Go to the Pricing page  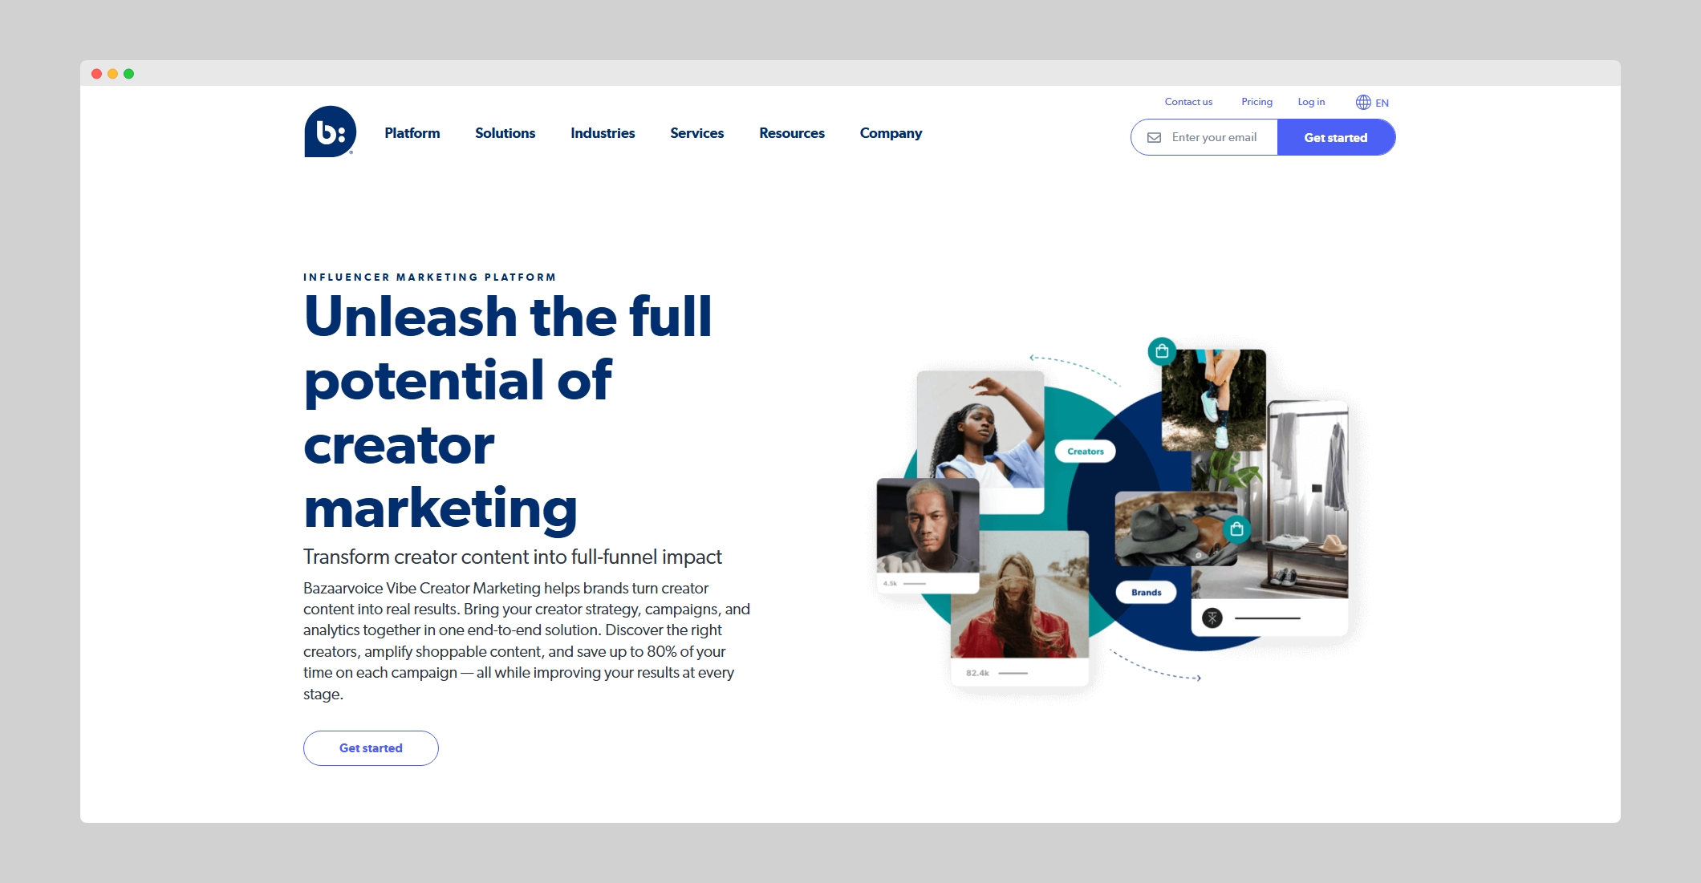point(1256,102)
